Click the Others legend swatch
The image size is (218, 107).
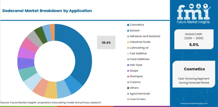point(128,88)
